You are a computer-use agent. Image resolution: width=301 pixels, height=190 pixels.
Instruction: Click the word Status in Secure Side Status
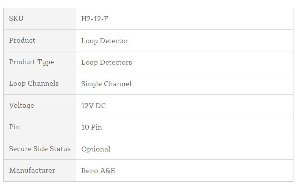(x=60, y=149)
